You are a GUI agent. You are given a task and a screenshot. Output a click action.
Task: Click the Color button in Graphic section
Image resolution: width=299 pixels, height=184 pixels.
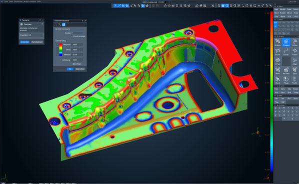(283, 92)
